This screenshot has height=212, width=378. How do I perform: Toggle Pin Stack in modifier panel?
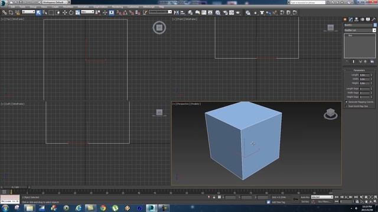[x=347, y=61]
